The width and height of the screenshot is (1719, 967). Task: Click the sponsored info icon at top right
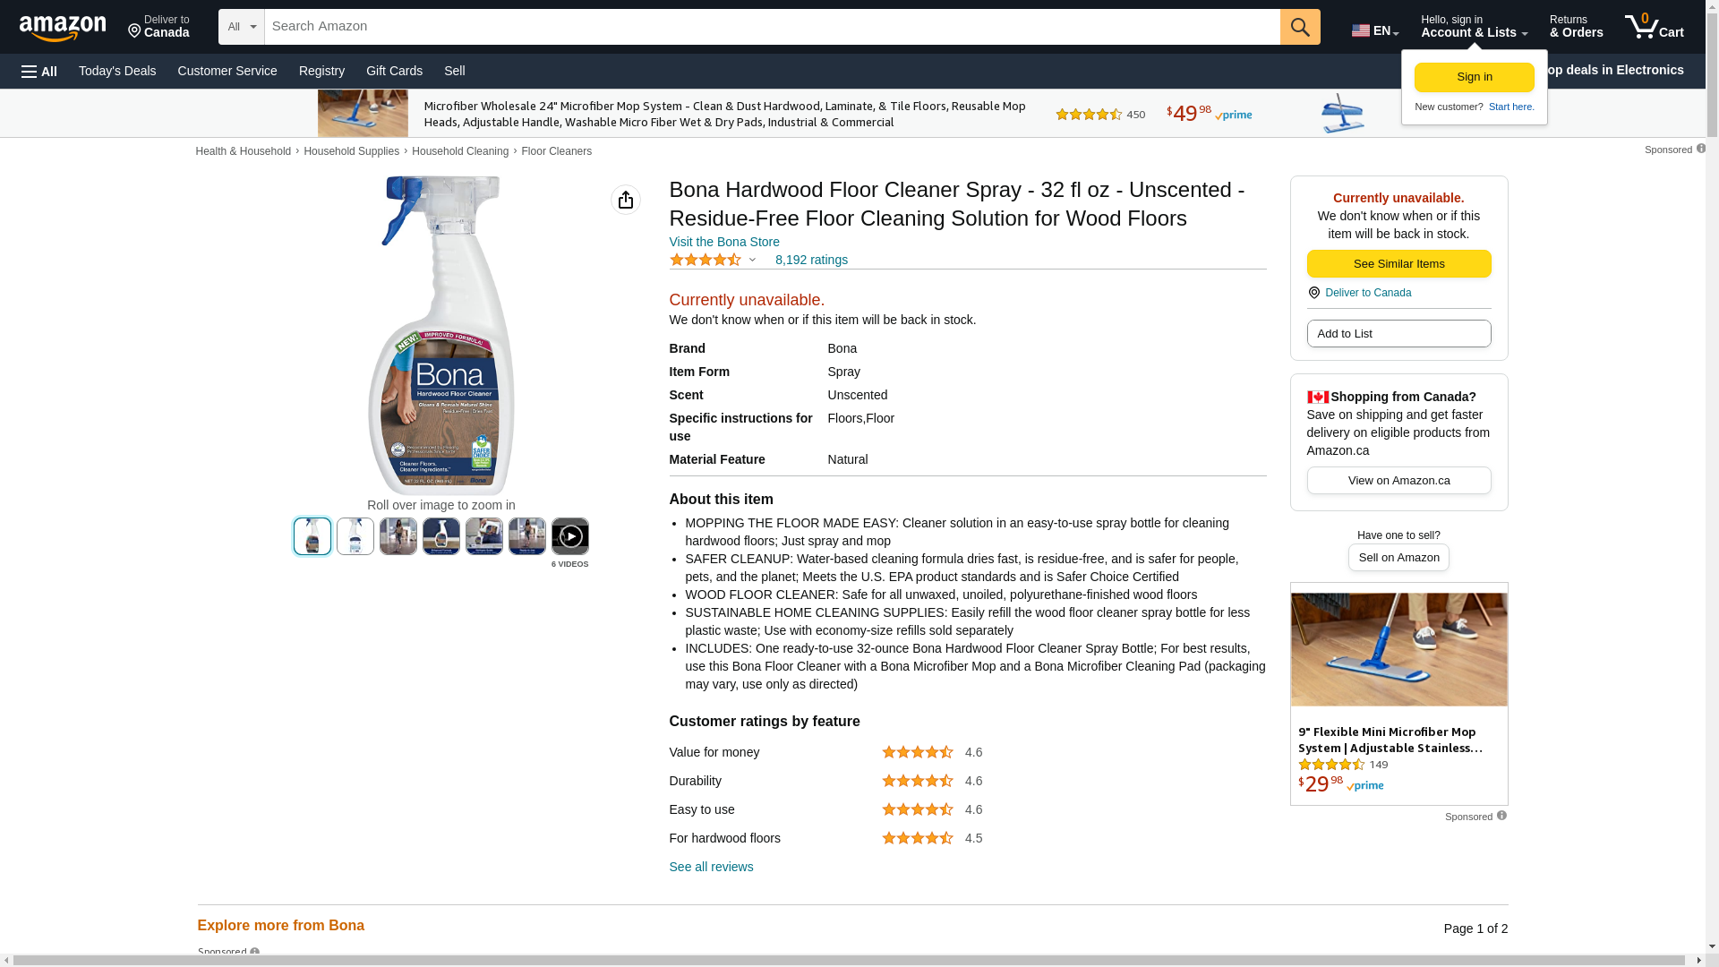pyautogui.click(x=1701, y=149)
